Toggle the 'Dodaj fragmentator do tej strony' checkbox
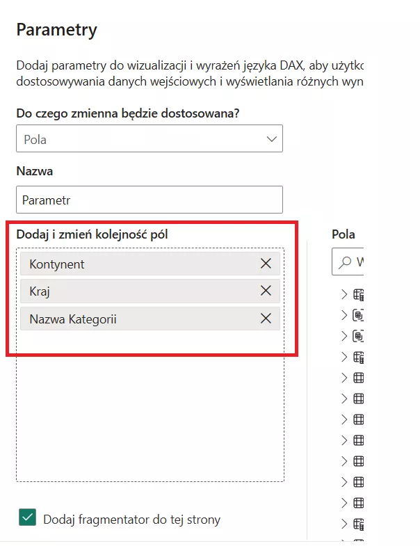 click(28, 518)
